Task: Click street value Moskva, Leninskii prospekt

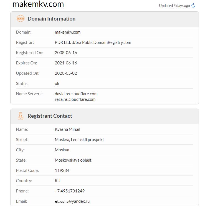Action: (79, 140)
